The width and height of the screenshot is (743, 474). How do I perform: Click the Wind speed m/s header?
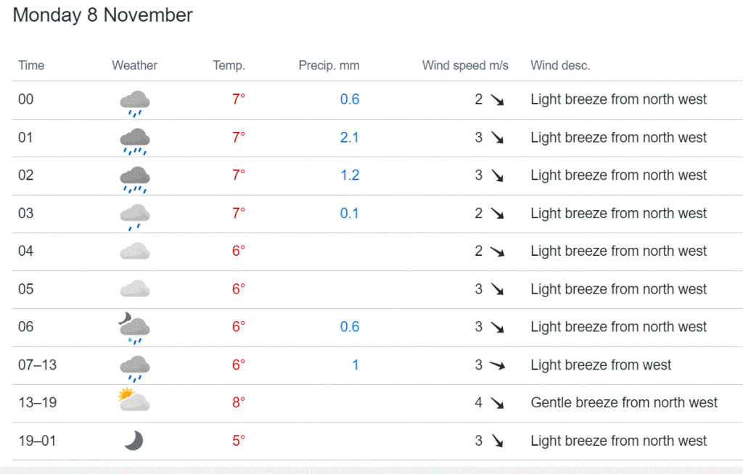point(465,65)
